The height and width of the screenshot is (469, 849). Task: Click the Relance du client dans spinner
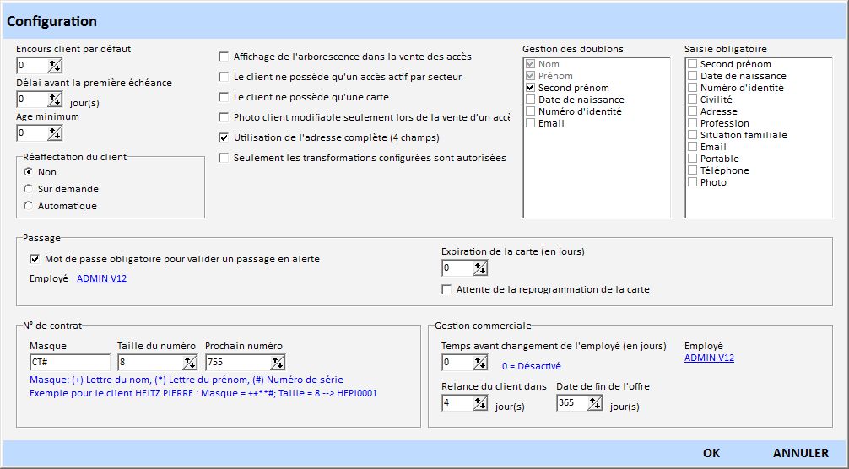pyautogui.click(x=480, y=402)
